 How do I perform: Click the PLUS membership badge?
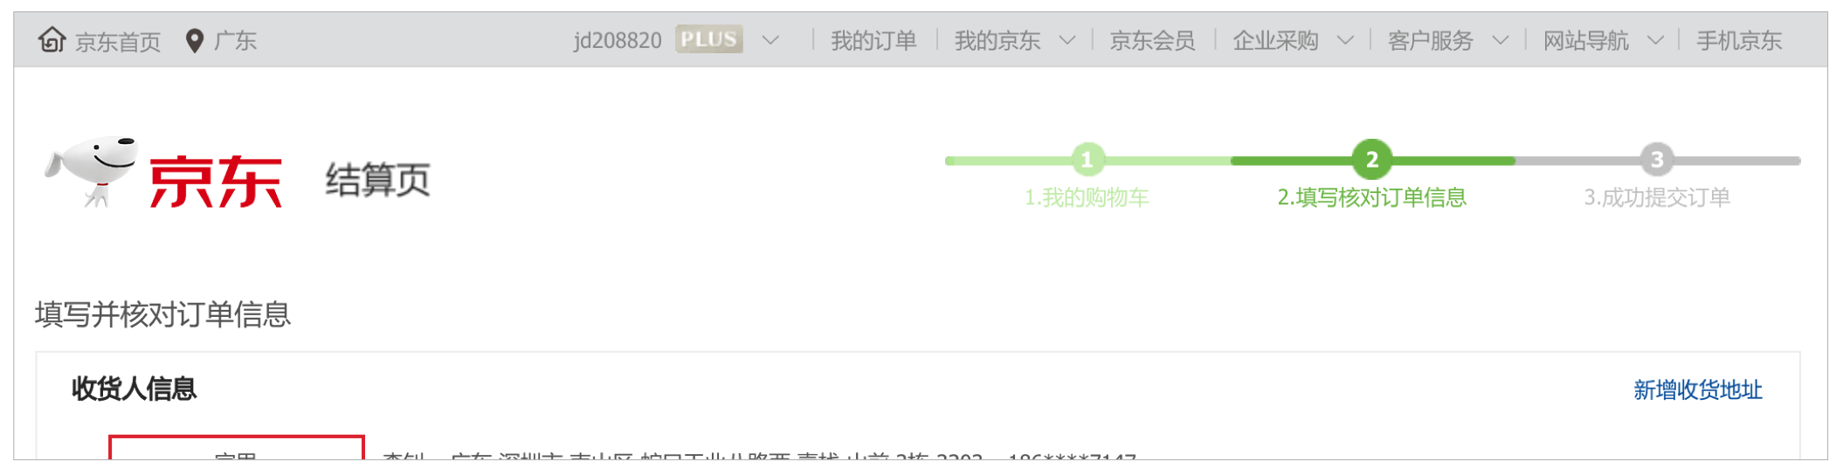(709, 39)
